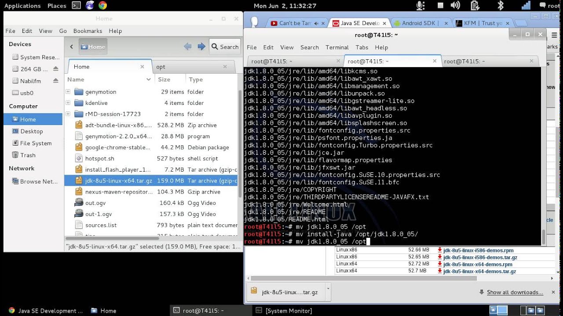Click the forward arrow in file manager toolbar

coord(201,47)
